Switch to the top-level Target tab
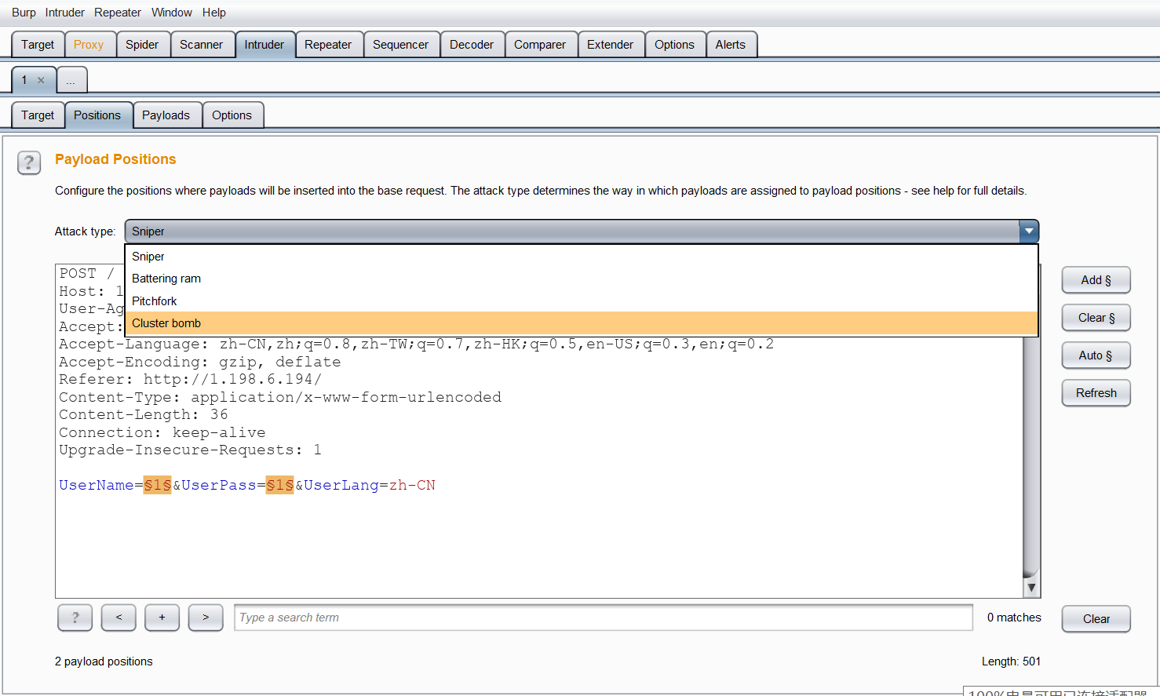 coord(38,45)
